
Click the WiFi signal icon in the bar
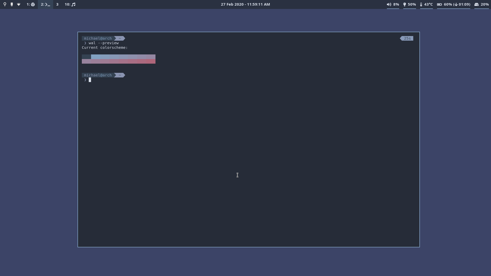[18, 4]
